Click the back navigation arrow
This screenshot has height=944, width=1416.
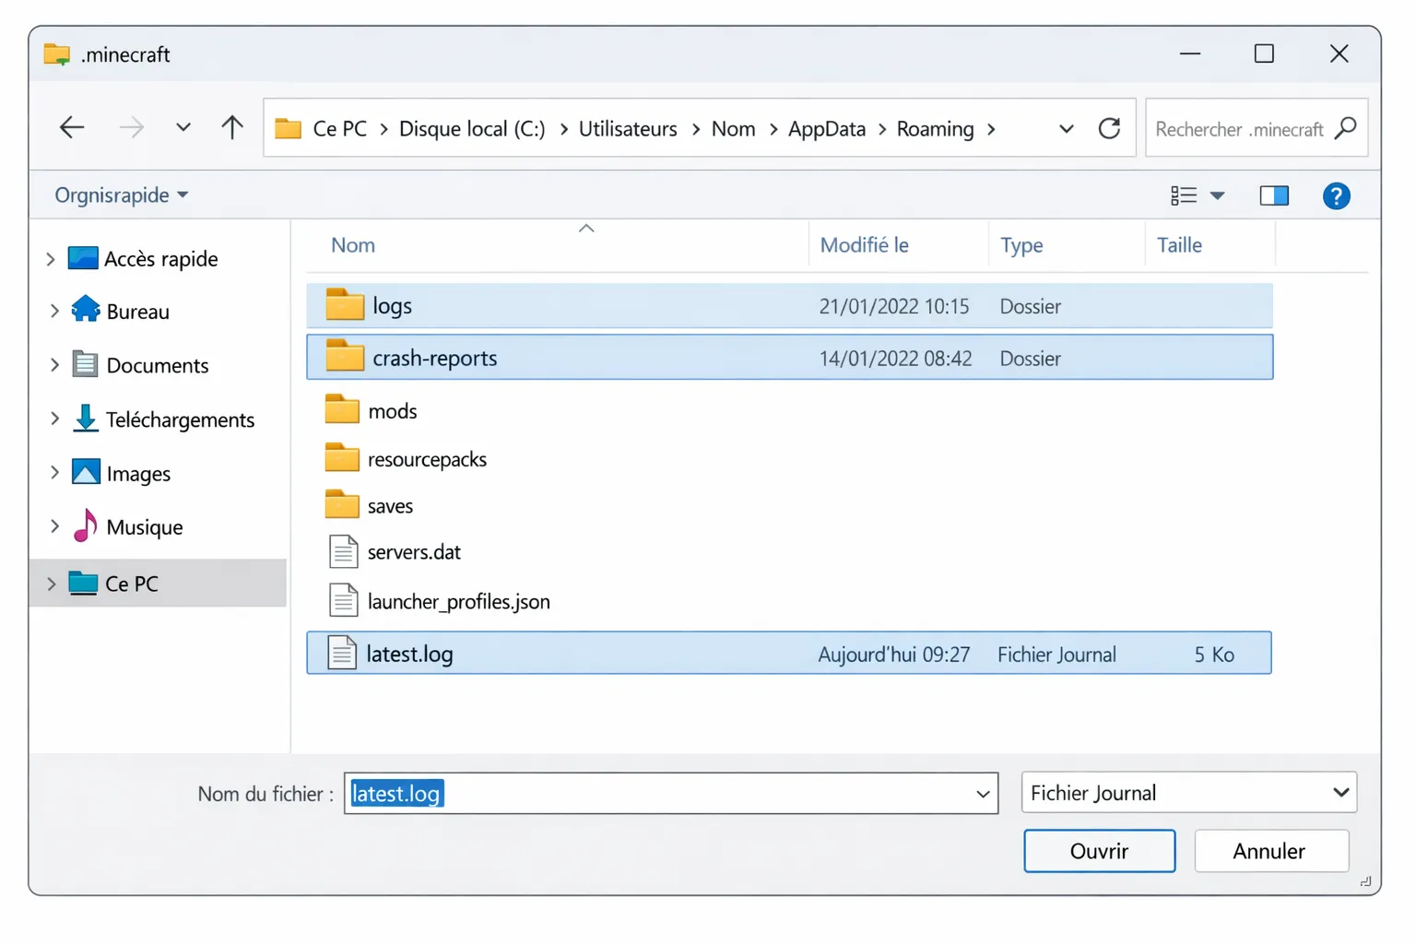(x=71, y=127)
